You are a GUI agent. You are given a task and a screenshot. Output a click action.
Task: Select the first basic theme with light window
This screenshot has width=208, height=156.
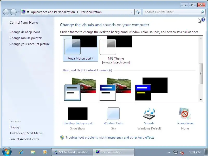[x=80, y=89]
